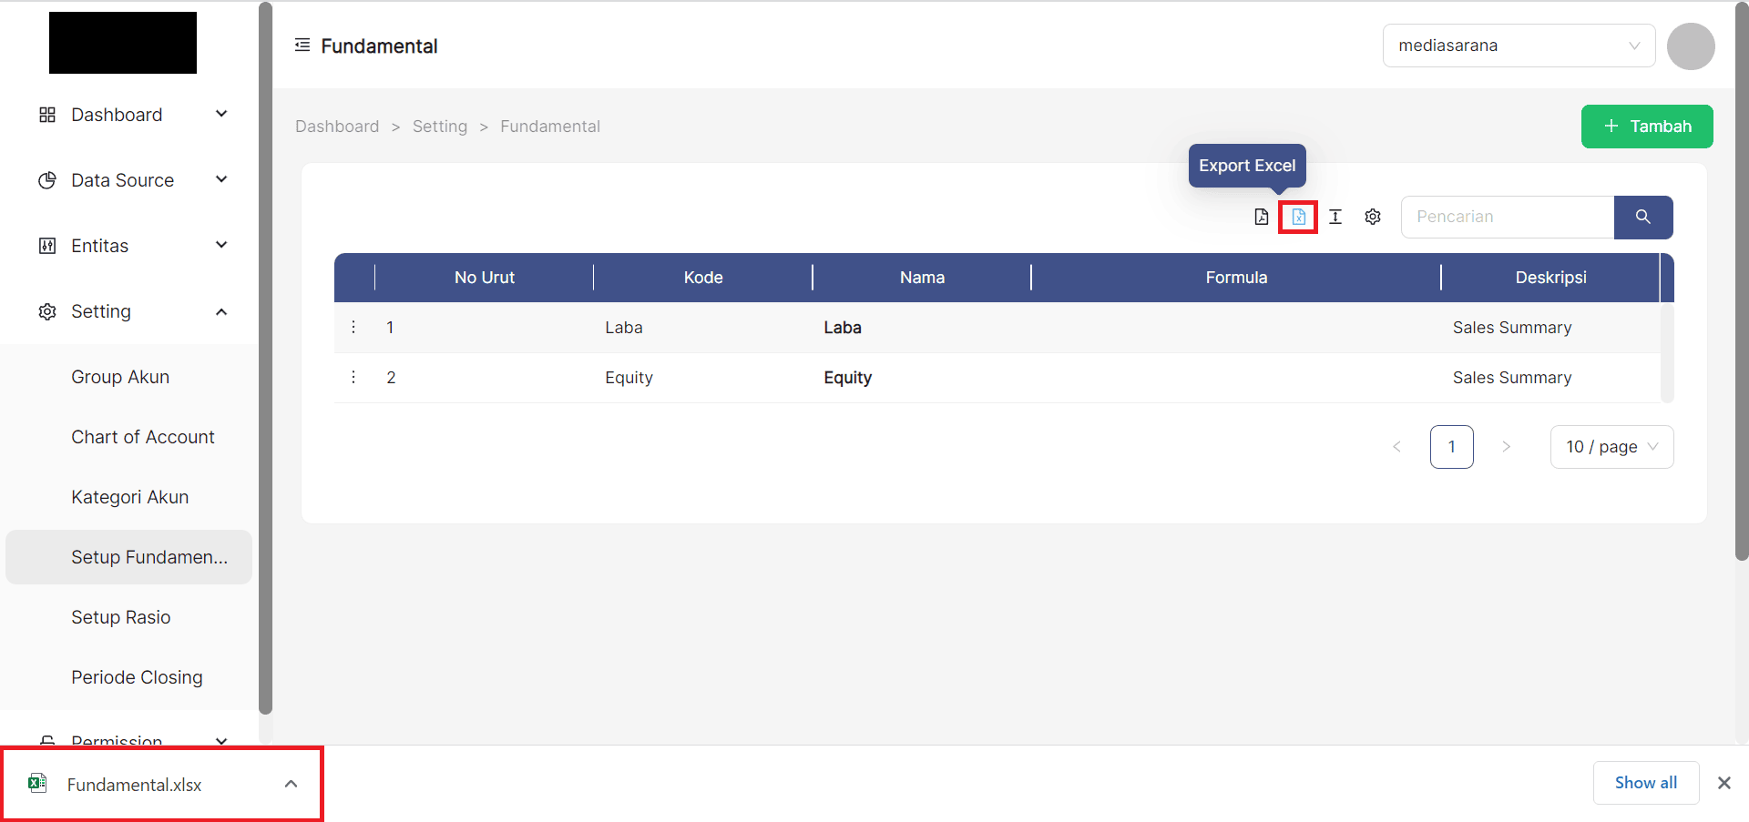Open the 10 / page size dropdown

pyautogui.click(x=1611, y=446)
